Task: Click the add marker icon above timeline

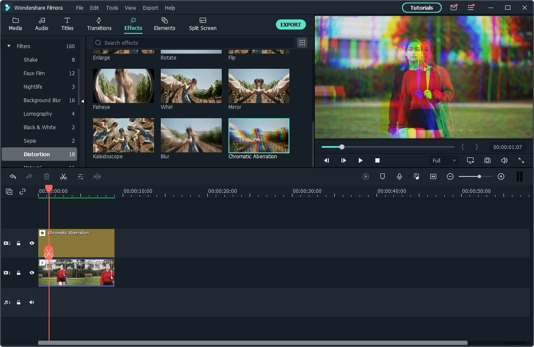Action: pos(383,176)
